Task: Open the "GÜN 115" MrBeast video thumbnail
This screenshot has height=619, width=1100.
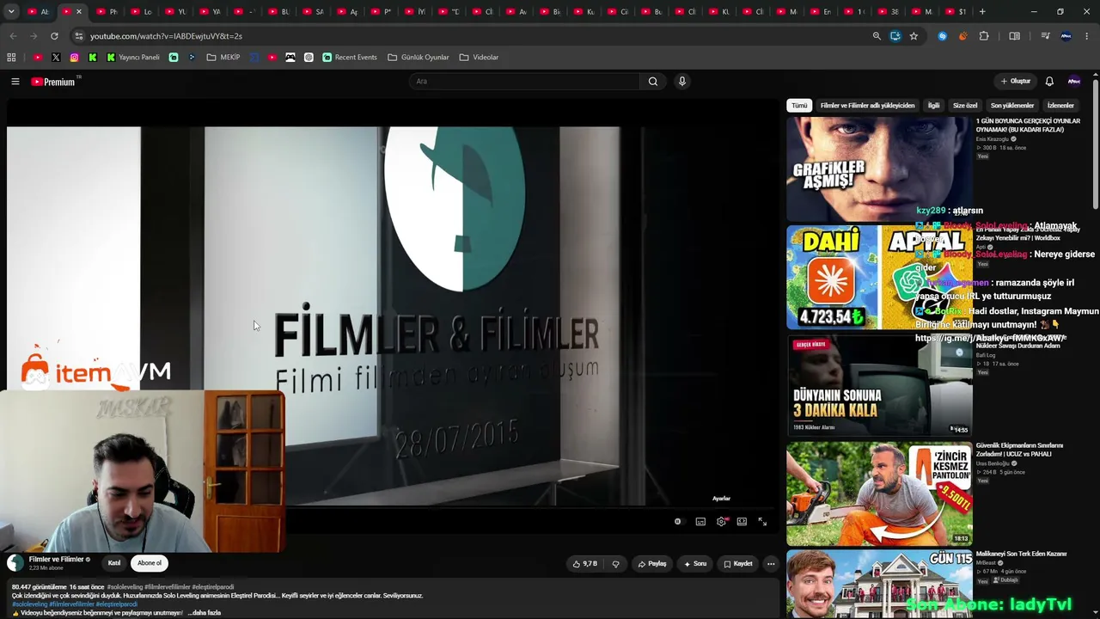Action: (879, 585)
